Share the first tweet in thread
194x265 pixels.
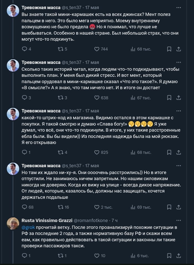[x=179, y=49]
